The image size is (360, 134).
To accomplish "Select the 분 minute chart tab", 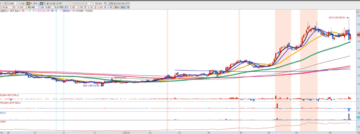I will pyautogui.click(x=54, y=4).
